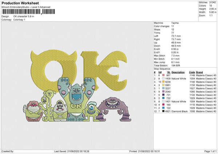Click the Min Stitch value '0.1 mm'
218x154 pixels.
pos(175,59)
